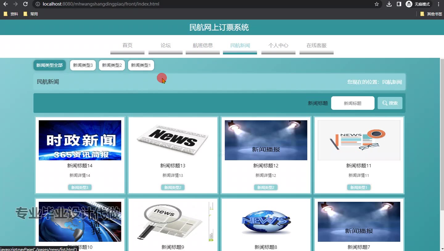Click the 新闻详情12 description text
The width and height of the screenshot is (444, 251).
[x=266, y=176]
